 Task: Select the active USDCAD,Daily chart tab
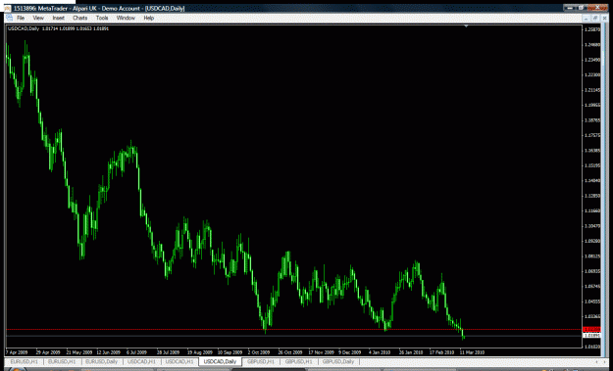[x=220, y=361]
